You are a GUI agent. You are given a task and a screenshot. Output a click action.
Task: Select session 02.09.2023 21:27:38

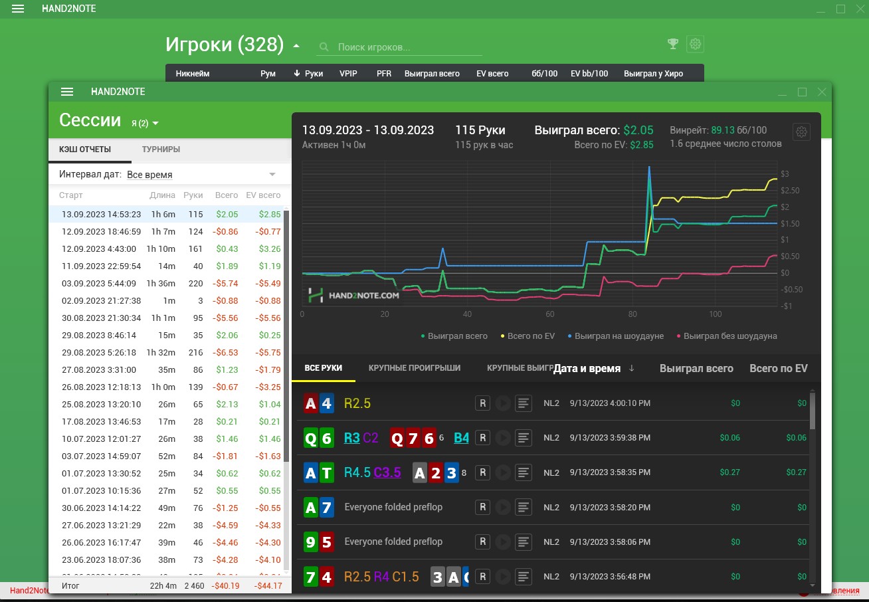tap(165, 301)
